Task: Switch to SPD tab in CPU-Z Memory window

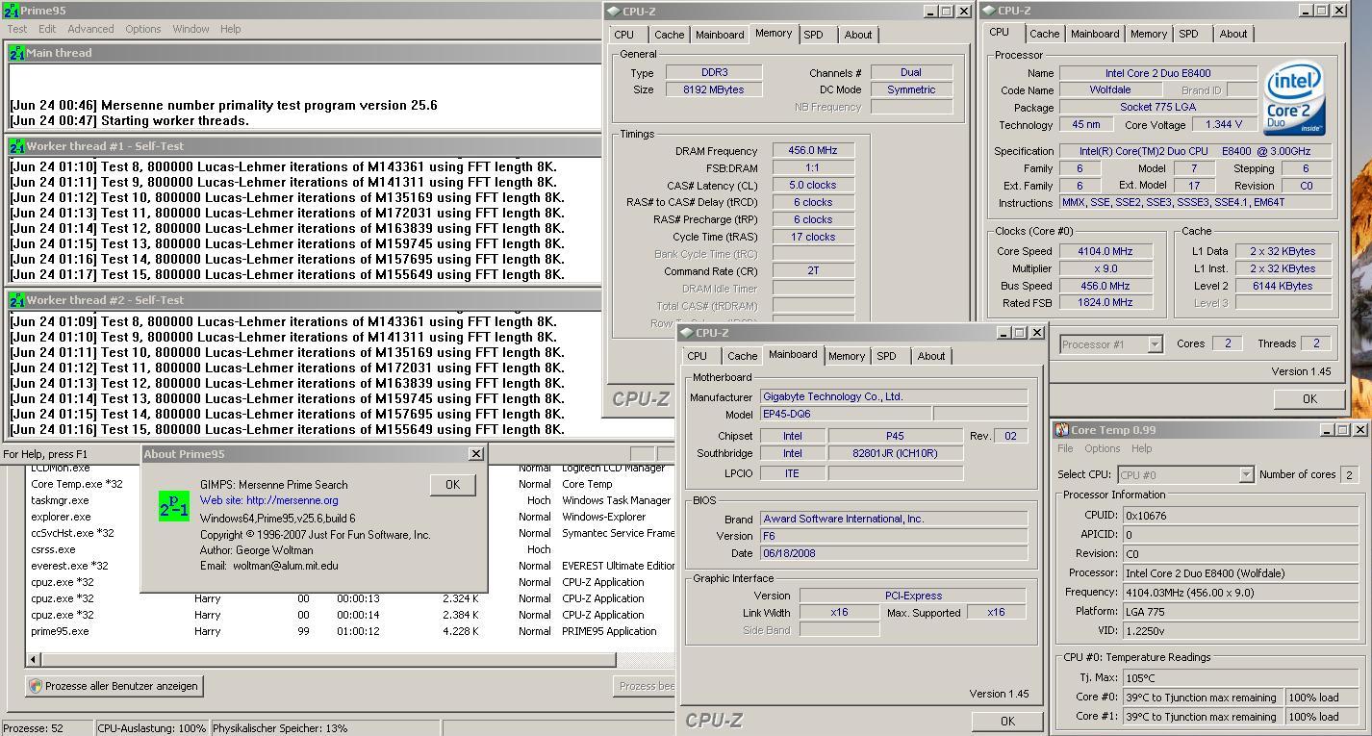Action: click(814, 35)
